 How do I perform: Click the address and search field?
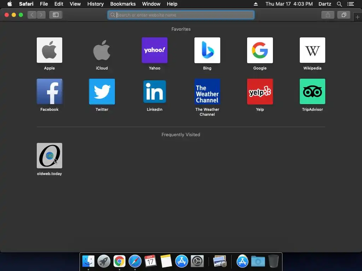(x=181, y=15)
